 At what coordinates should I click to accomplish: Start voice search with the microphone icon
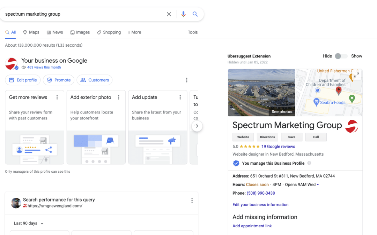pos(183,14)
